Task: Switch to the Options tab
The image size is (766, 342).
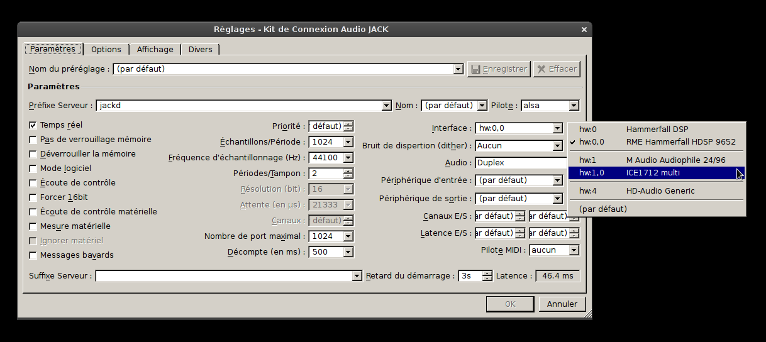Action: 106,49
